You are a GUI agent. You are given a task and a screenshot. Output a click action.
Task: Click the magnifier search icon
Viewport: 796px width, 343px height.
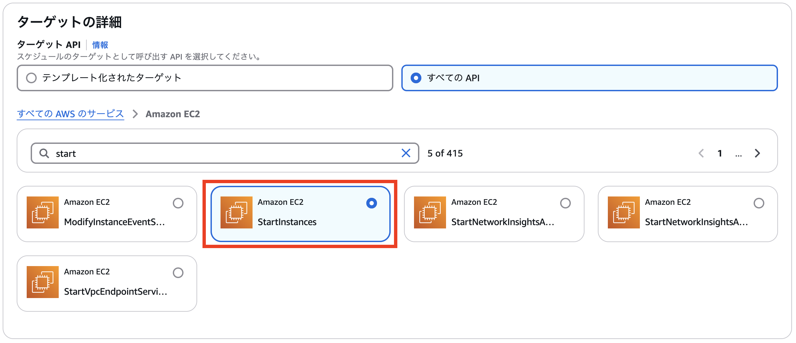point(44,153)
